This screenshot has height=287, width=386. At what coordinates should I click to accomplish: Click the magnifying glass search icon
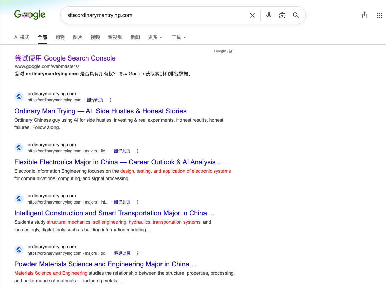pyautogui.click(x=296, y=15)
